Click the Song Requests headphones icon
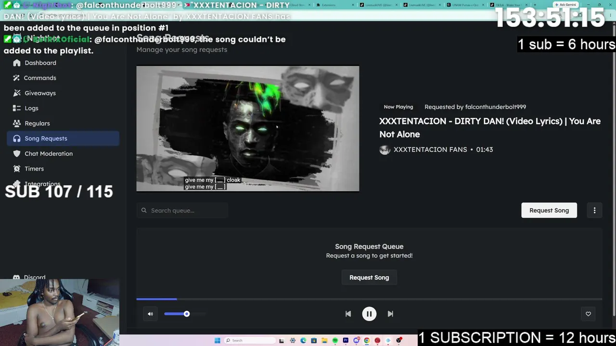Viewport: 616px width, 346px height. (17, 138)
